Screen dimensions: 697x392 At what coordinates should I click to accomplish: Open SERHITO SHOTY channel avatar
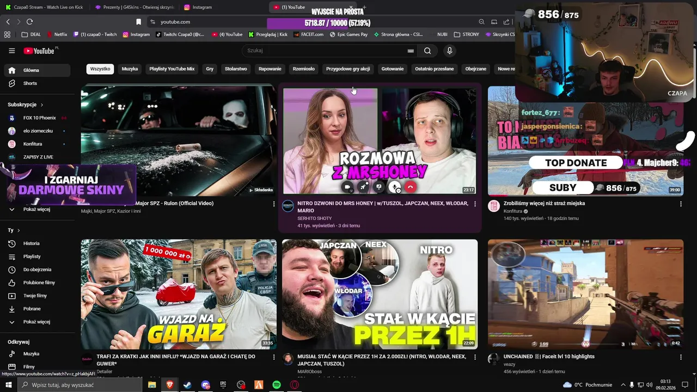click(288, 206)
